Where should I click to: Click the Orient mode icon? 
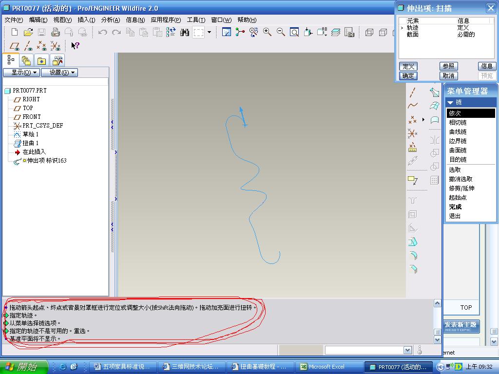[253, 32]
